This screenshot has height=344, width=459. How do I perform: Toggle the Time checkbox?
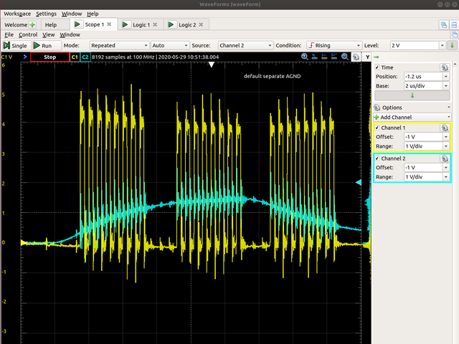click(377, 67)
